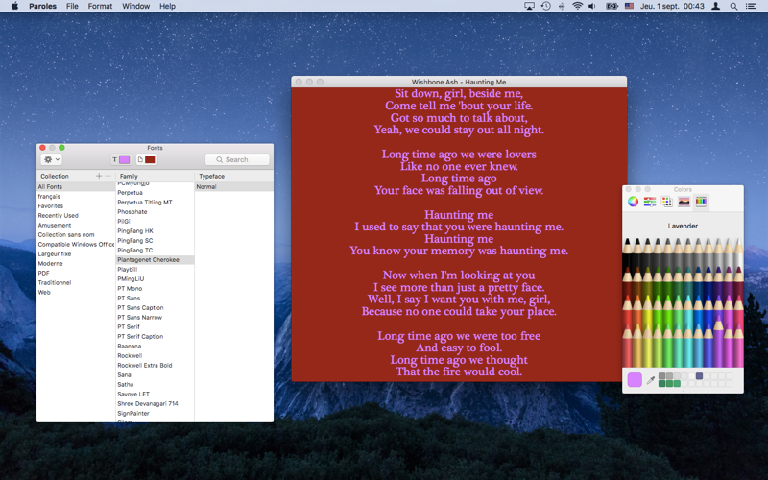Choose the Plantagenet Cherokee family
768x480 pixels.
pos(155,259)
